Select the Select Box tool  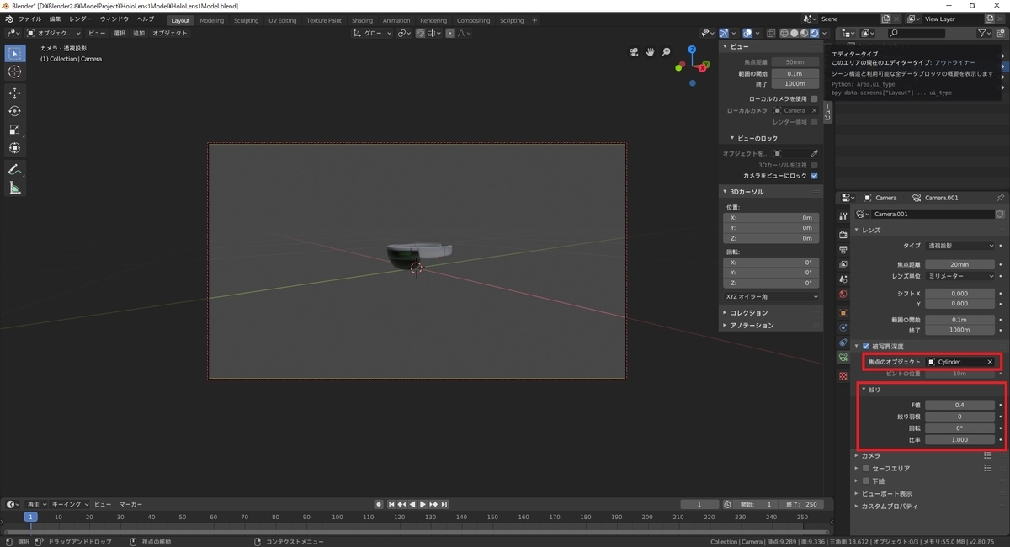(15, 54)
